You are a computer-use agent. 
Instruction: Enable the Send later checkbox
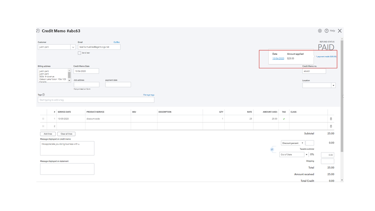pyautogui.click(x=80, y=53)
